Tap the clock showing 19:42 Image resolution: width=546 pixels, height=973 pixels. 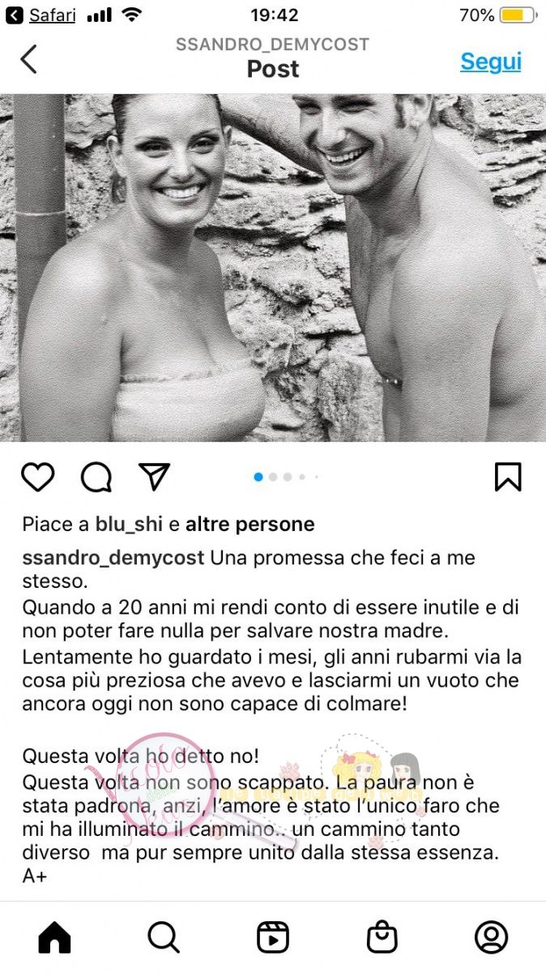pyautogui.click(x=274, y=15)
